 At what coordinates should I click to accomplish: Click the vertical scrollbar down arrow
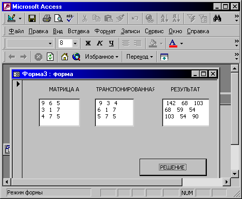point(235,174)
